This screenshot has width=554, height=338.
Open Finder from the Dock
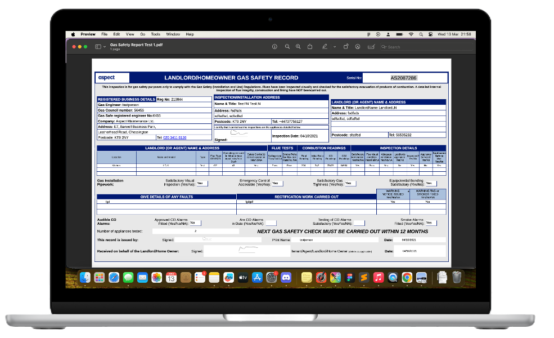point(85,278)
